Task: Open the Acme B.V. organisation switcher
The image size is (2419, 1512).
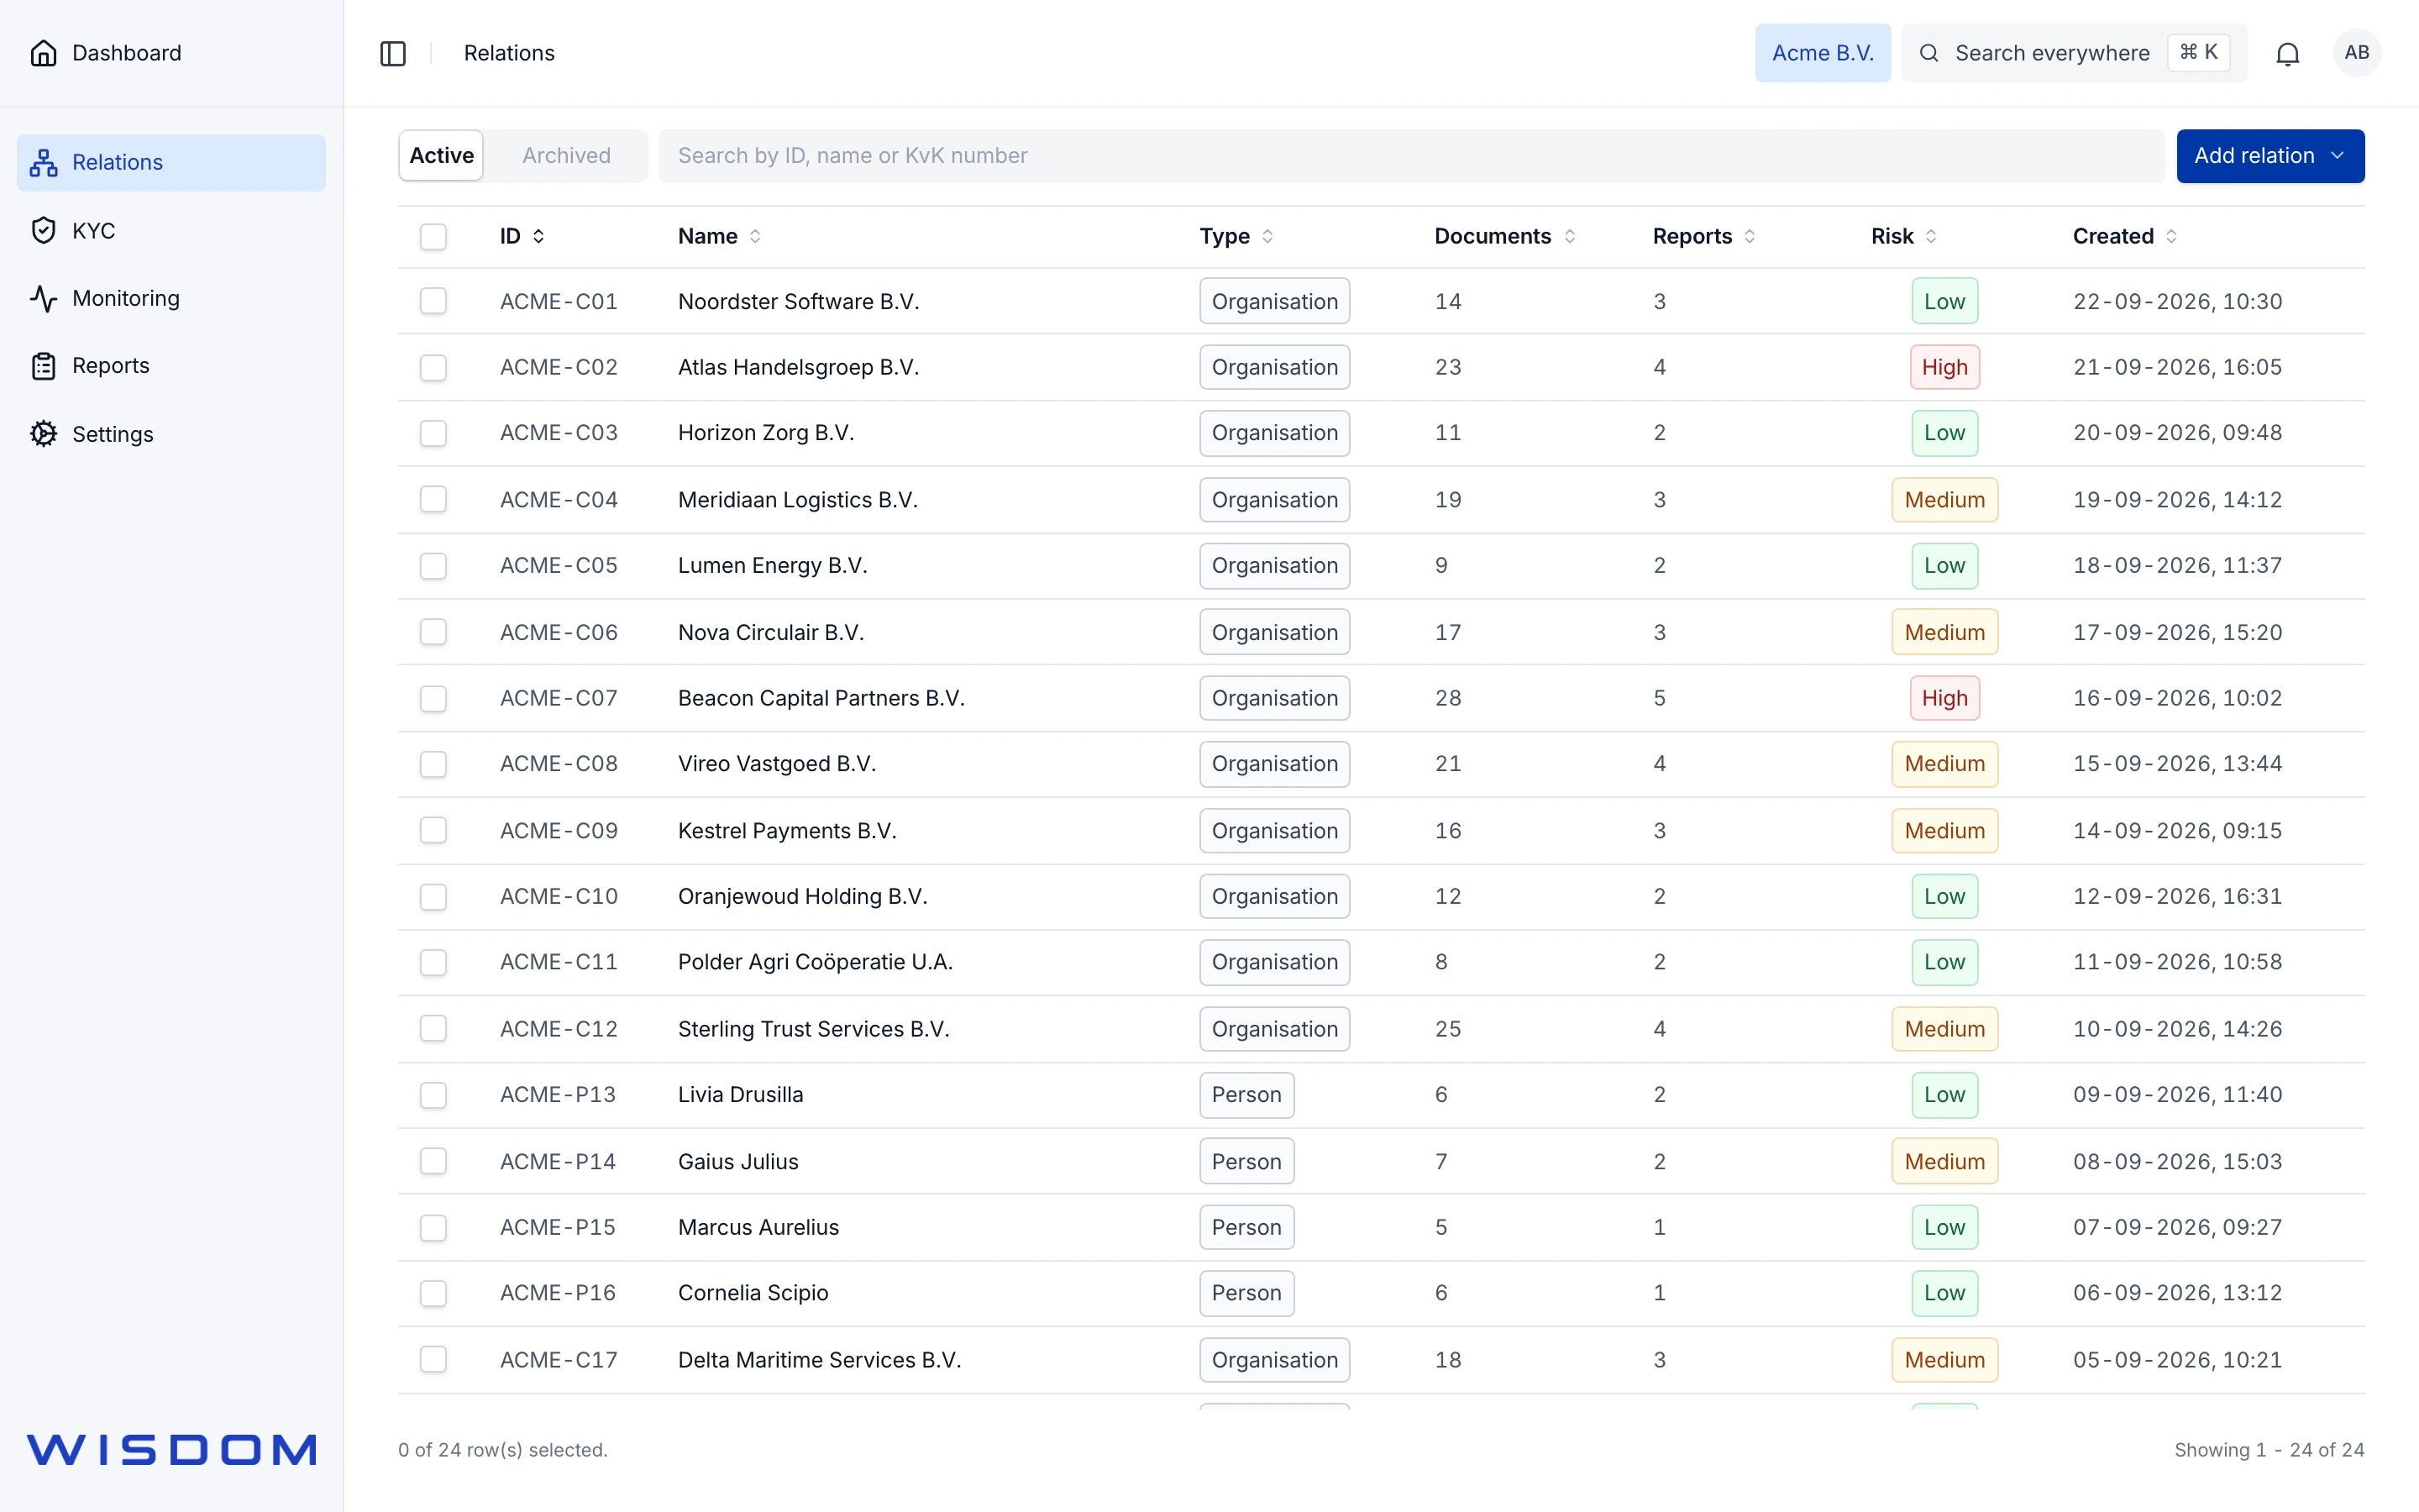Action: coord(1823,53)
